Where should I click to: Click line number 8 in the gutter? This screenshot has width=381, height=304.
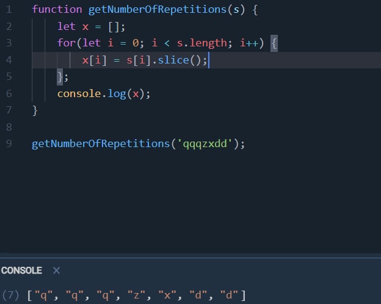(x=9, y=127)
